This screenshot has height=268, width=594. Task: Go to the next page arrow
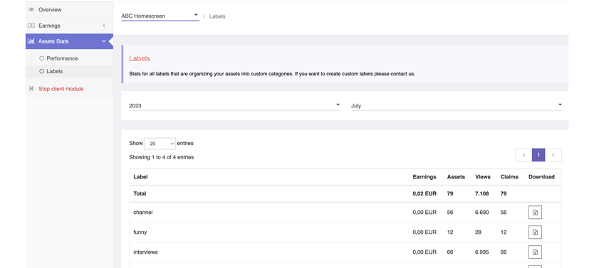pyautogui.click(x=553, y=155)
